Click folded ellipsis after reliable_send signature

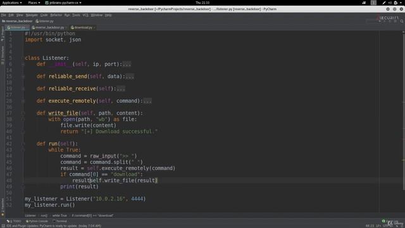(130, 77)
